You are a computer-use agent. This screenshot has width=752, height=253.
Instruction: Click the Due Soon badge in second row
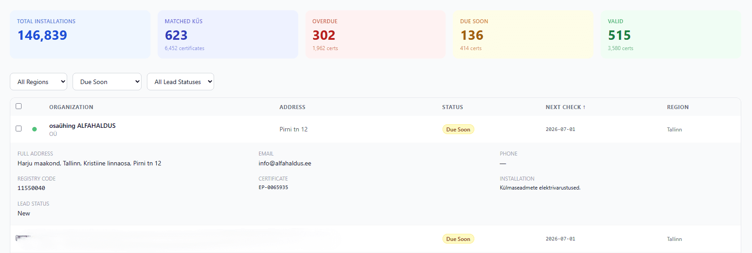(x=458, y=239)
